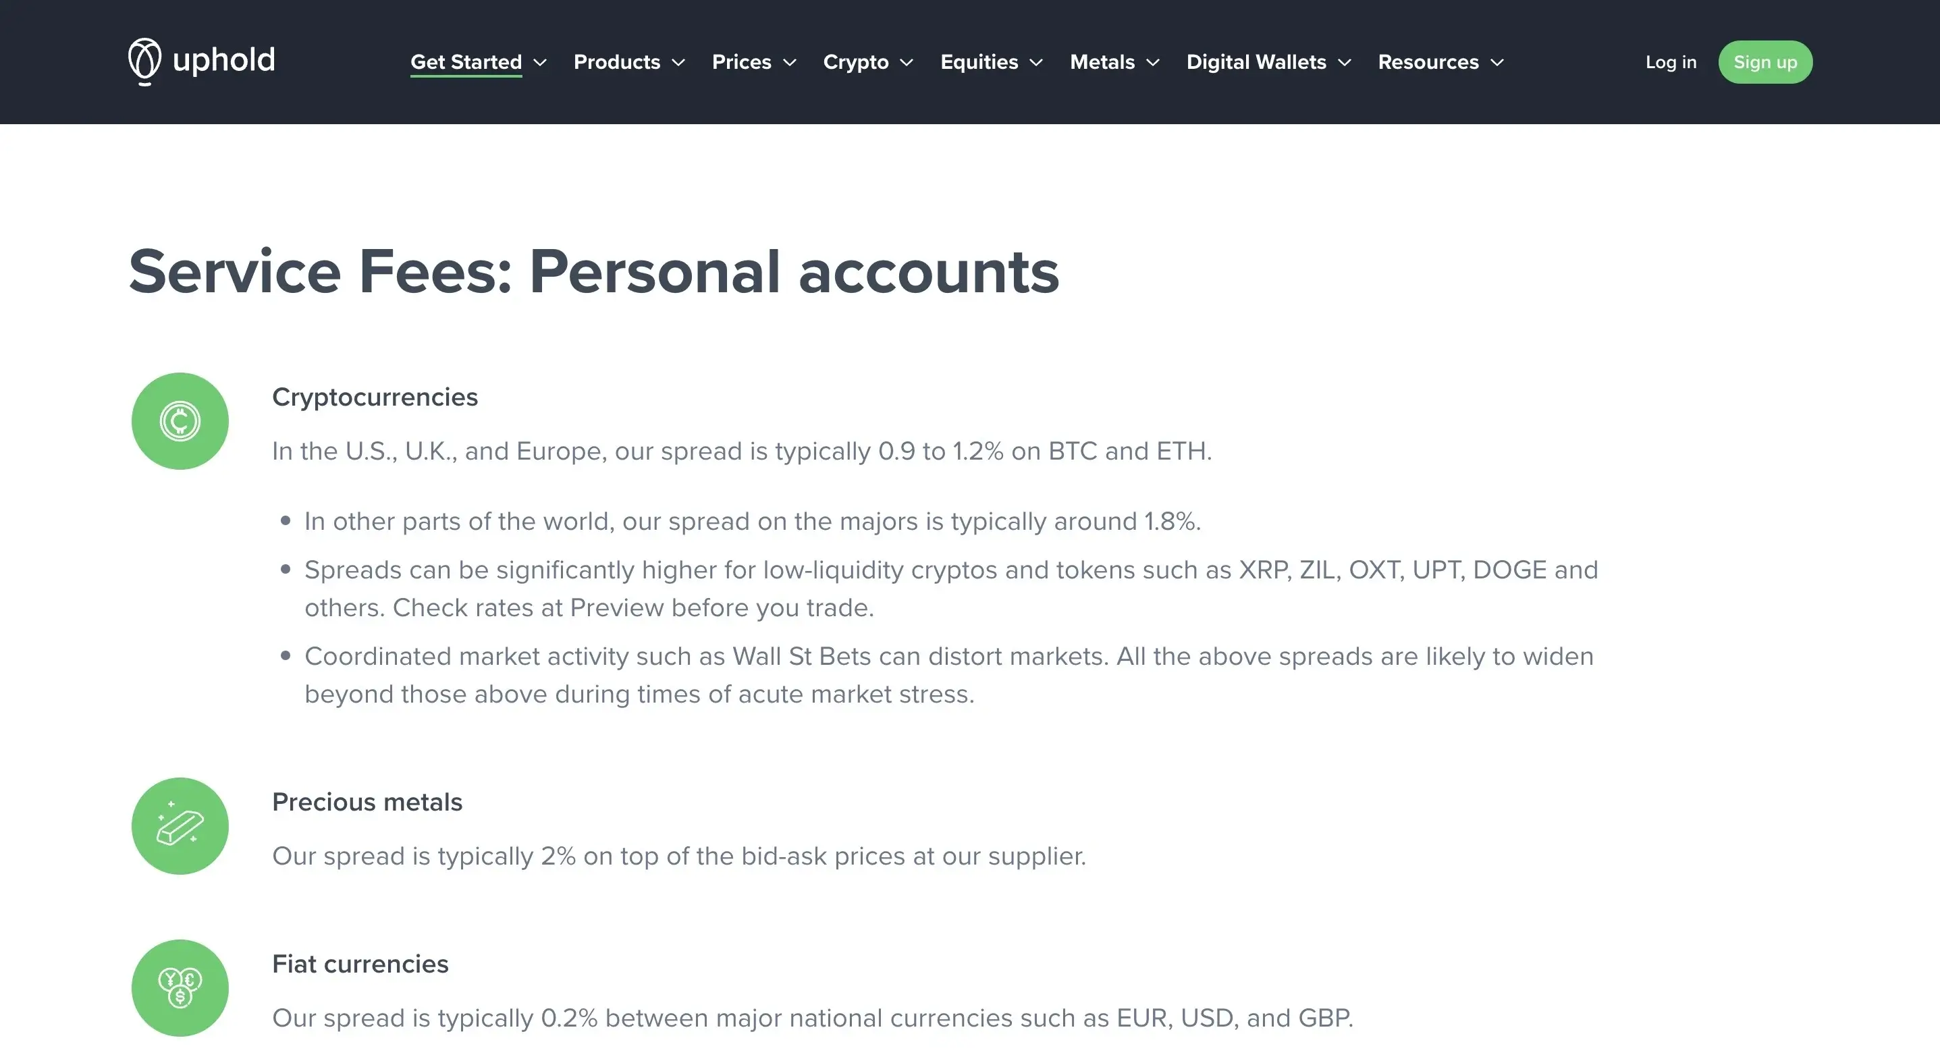Image resolution: width=1940 pixels, height=1061 pixels.
Task: Open the Equities dropdown arrow
Action: click(1037, 63)
